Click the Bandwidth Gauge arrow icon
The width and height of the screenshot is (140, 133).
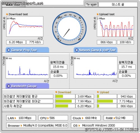9,86
